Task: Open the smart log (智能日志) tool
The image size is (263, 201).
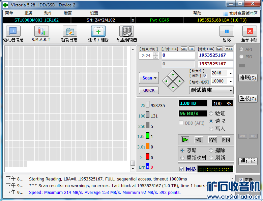Action: coord(70,31)
